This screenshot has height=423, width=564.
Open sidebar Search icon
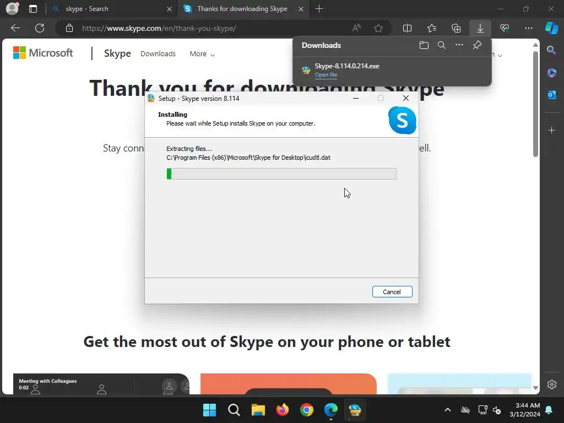click(551, 50)
